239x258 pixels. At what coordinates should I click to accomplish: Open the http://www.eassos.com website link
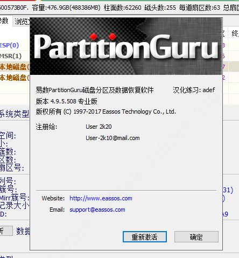point(101,198)
